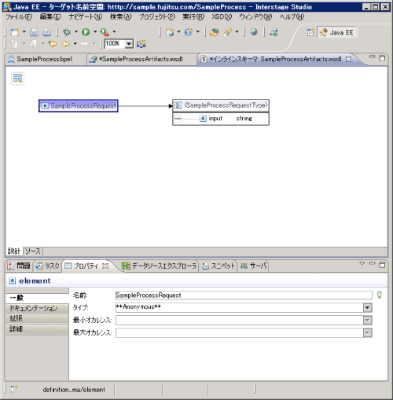This screenshot has width=393, height=400.
Task: Switch to the *SampleProcessArtifacts.wsdl tab
Action: (141, 59)
